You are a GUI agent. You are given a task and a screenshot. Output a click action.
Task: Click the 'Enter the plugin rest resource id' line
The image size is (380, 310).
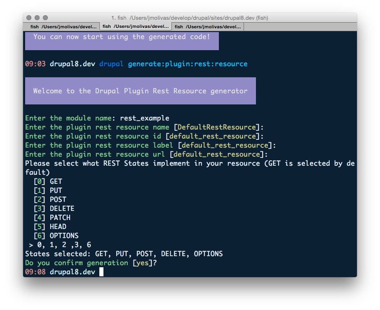pyautogui.click(x=144, y=136)
